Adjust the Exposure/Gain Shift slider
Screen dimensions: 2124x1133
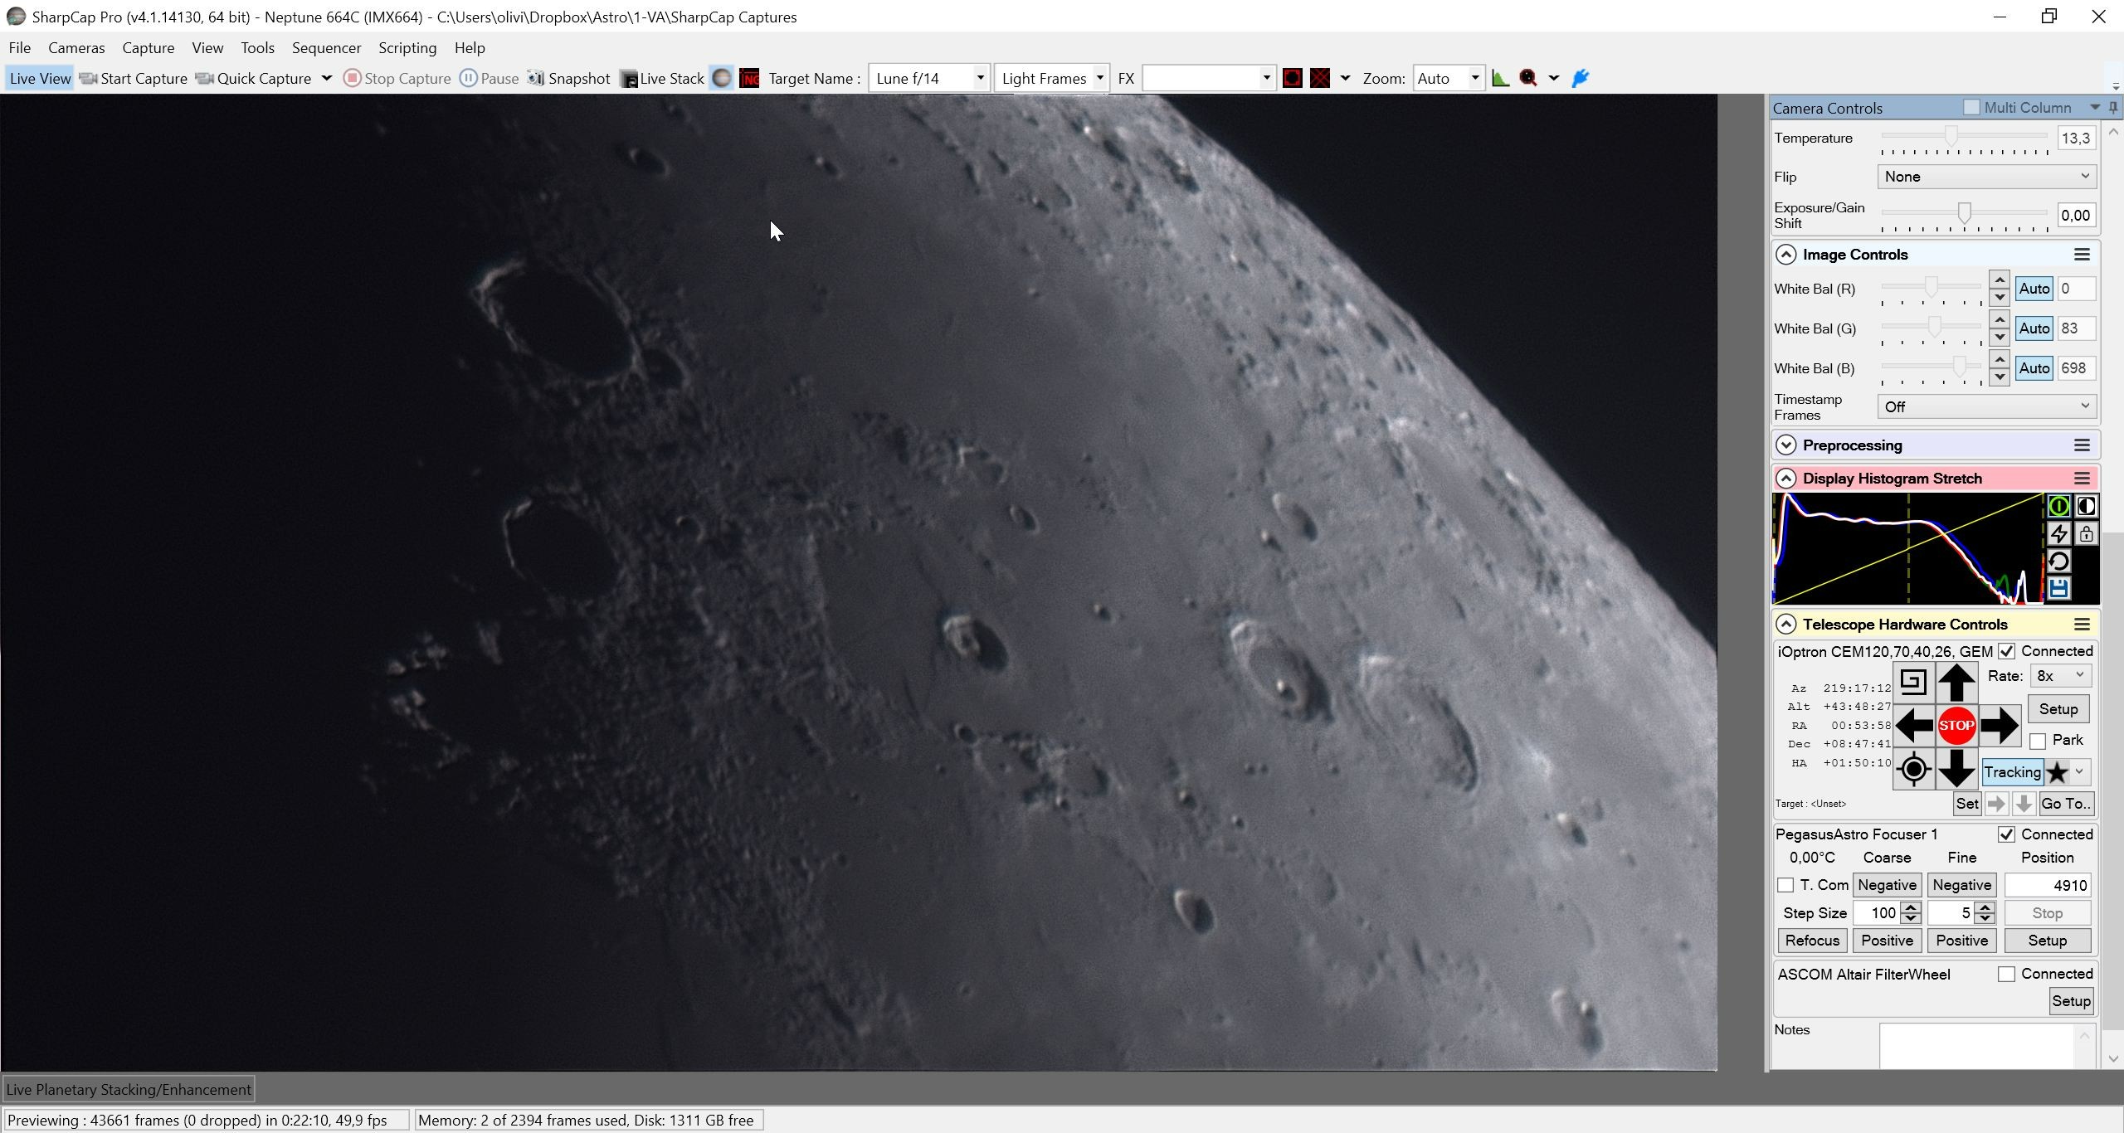[1965, 214]
